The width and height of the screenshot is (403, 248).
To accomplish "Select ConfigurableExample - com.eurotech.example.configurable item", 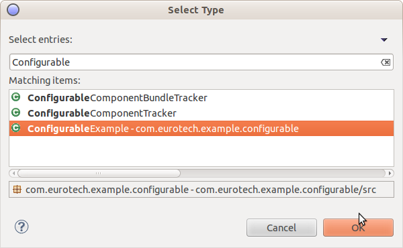I will pos(201,129).
